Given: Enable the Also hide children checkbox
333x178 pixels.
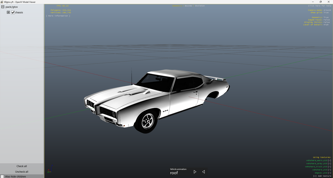Looking at the screenshot, I should click(x=2, y=176).
